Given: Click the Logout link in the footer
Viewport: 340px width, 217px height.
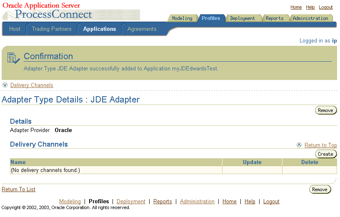Looking at the screenshot, I should pyautogui.click(x=271, y=202).
